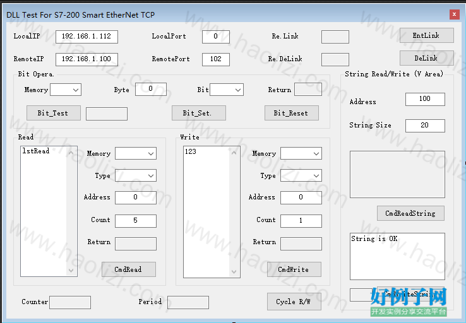Click the Bit_Test button
Image resolution: width=466 pixels, height=323 pixels.
point(54,113)
